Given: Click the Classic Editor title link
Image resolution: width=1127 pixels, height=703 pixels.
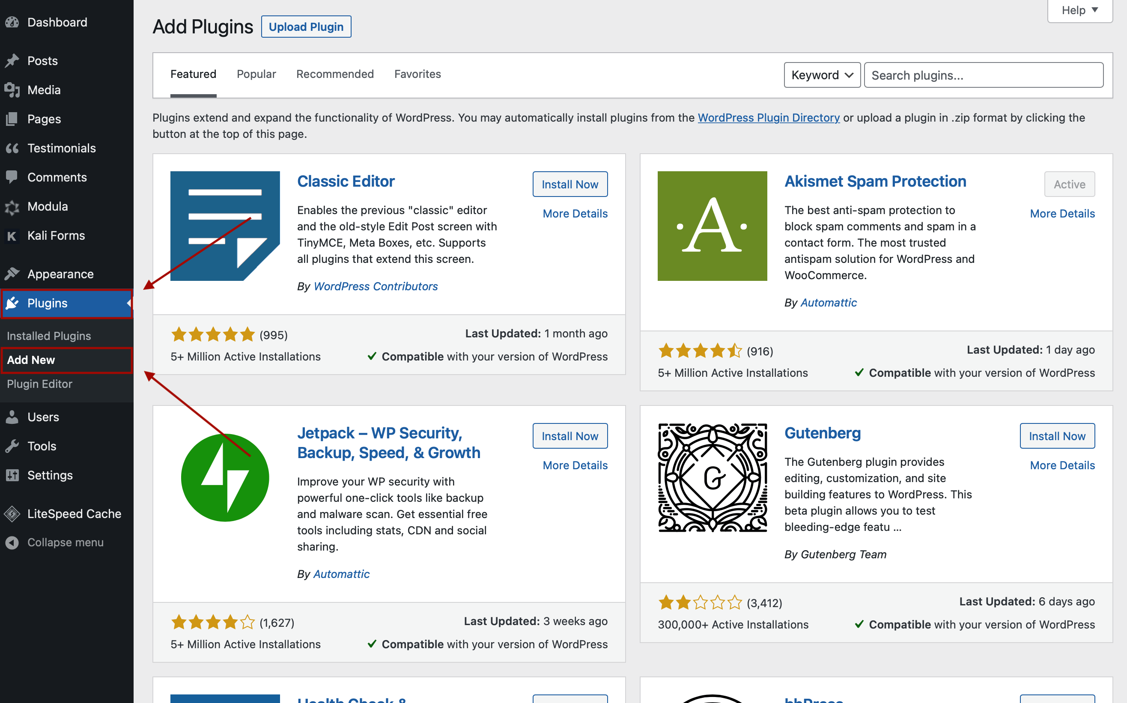Looking at the screenshot, I should (x=346, y=182).
